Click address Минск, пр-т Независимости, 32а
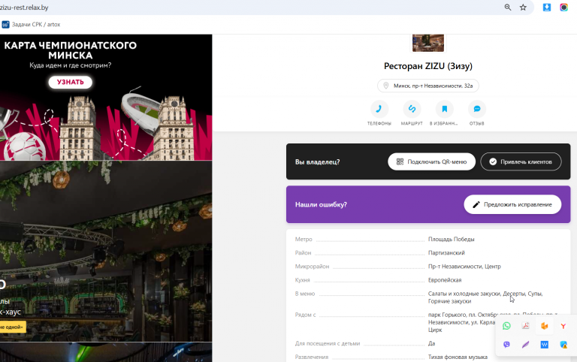The height and width of the screenshot is (362, 577). (x=428, y=86)
